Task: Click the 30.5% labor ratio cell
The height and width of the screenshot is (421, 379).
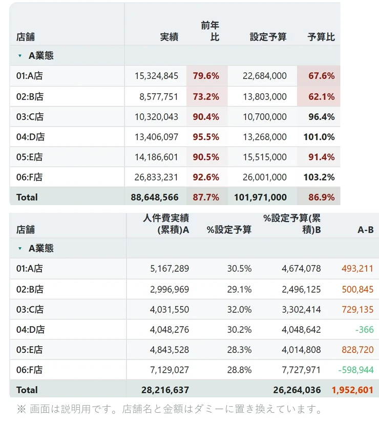Action: 239,269
